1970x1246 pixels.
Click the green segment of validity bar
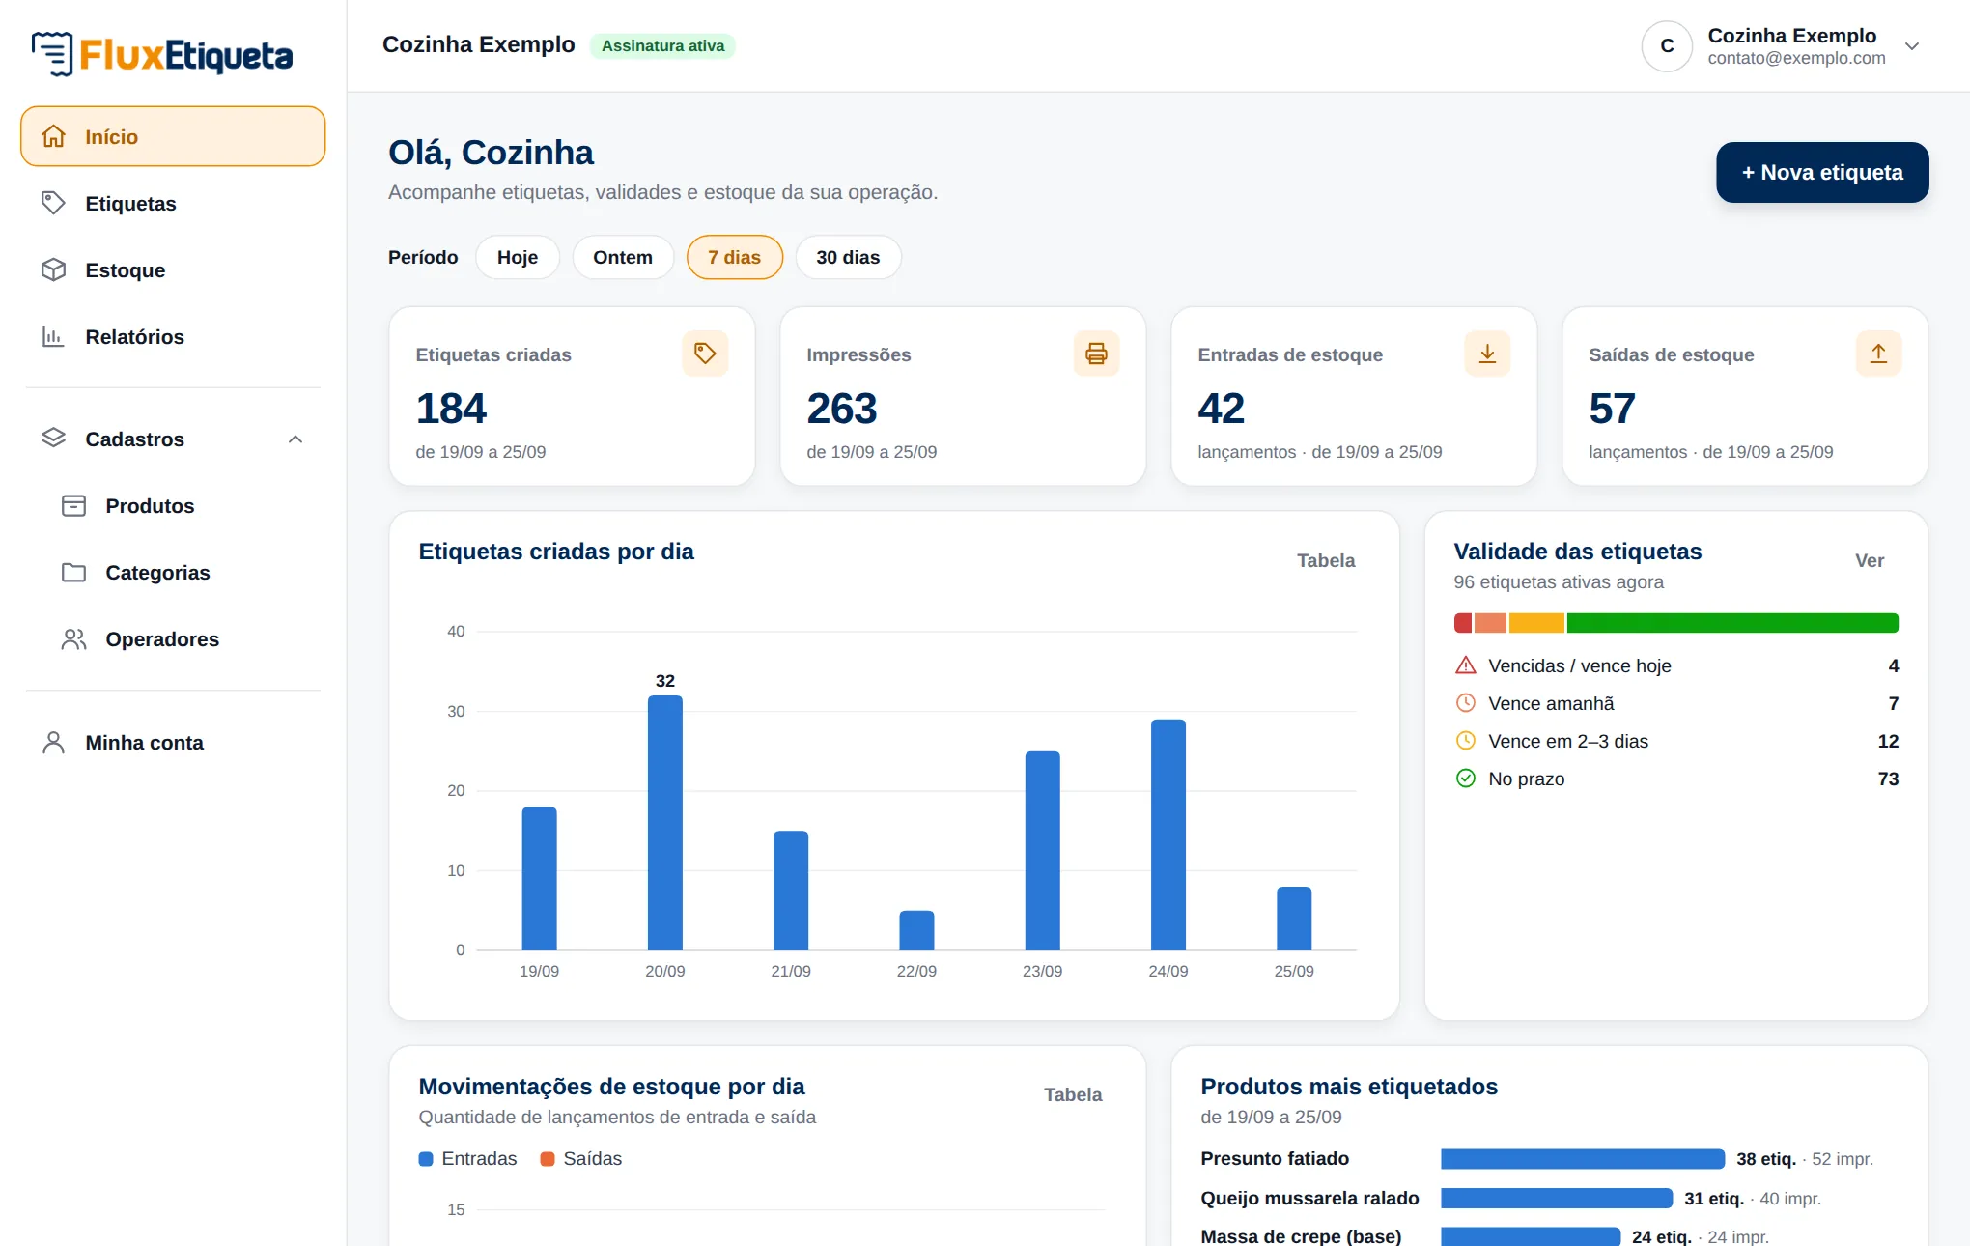coord(1732,623)
